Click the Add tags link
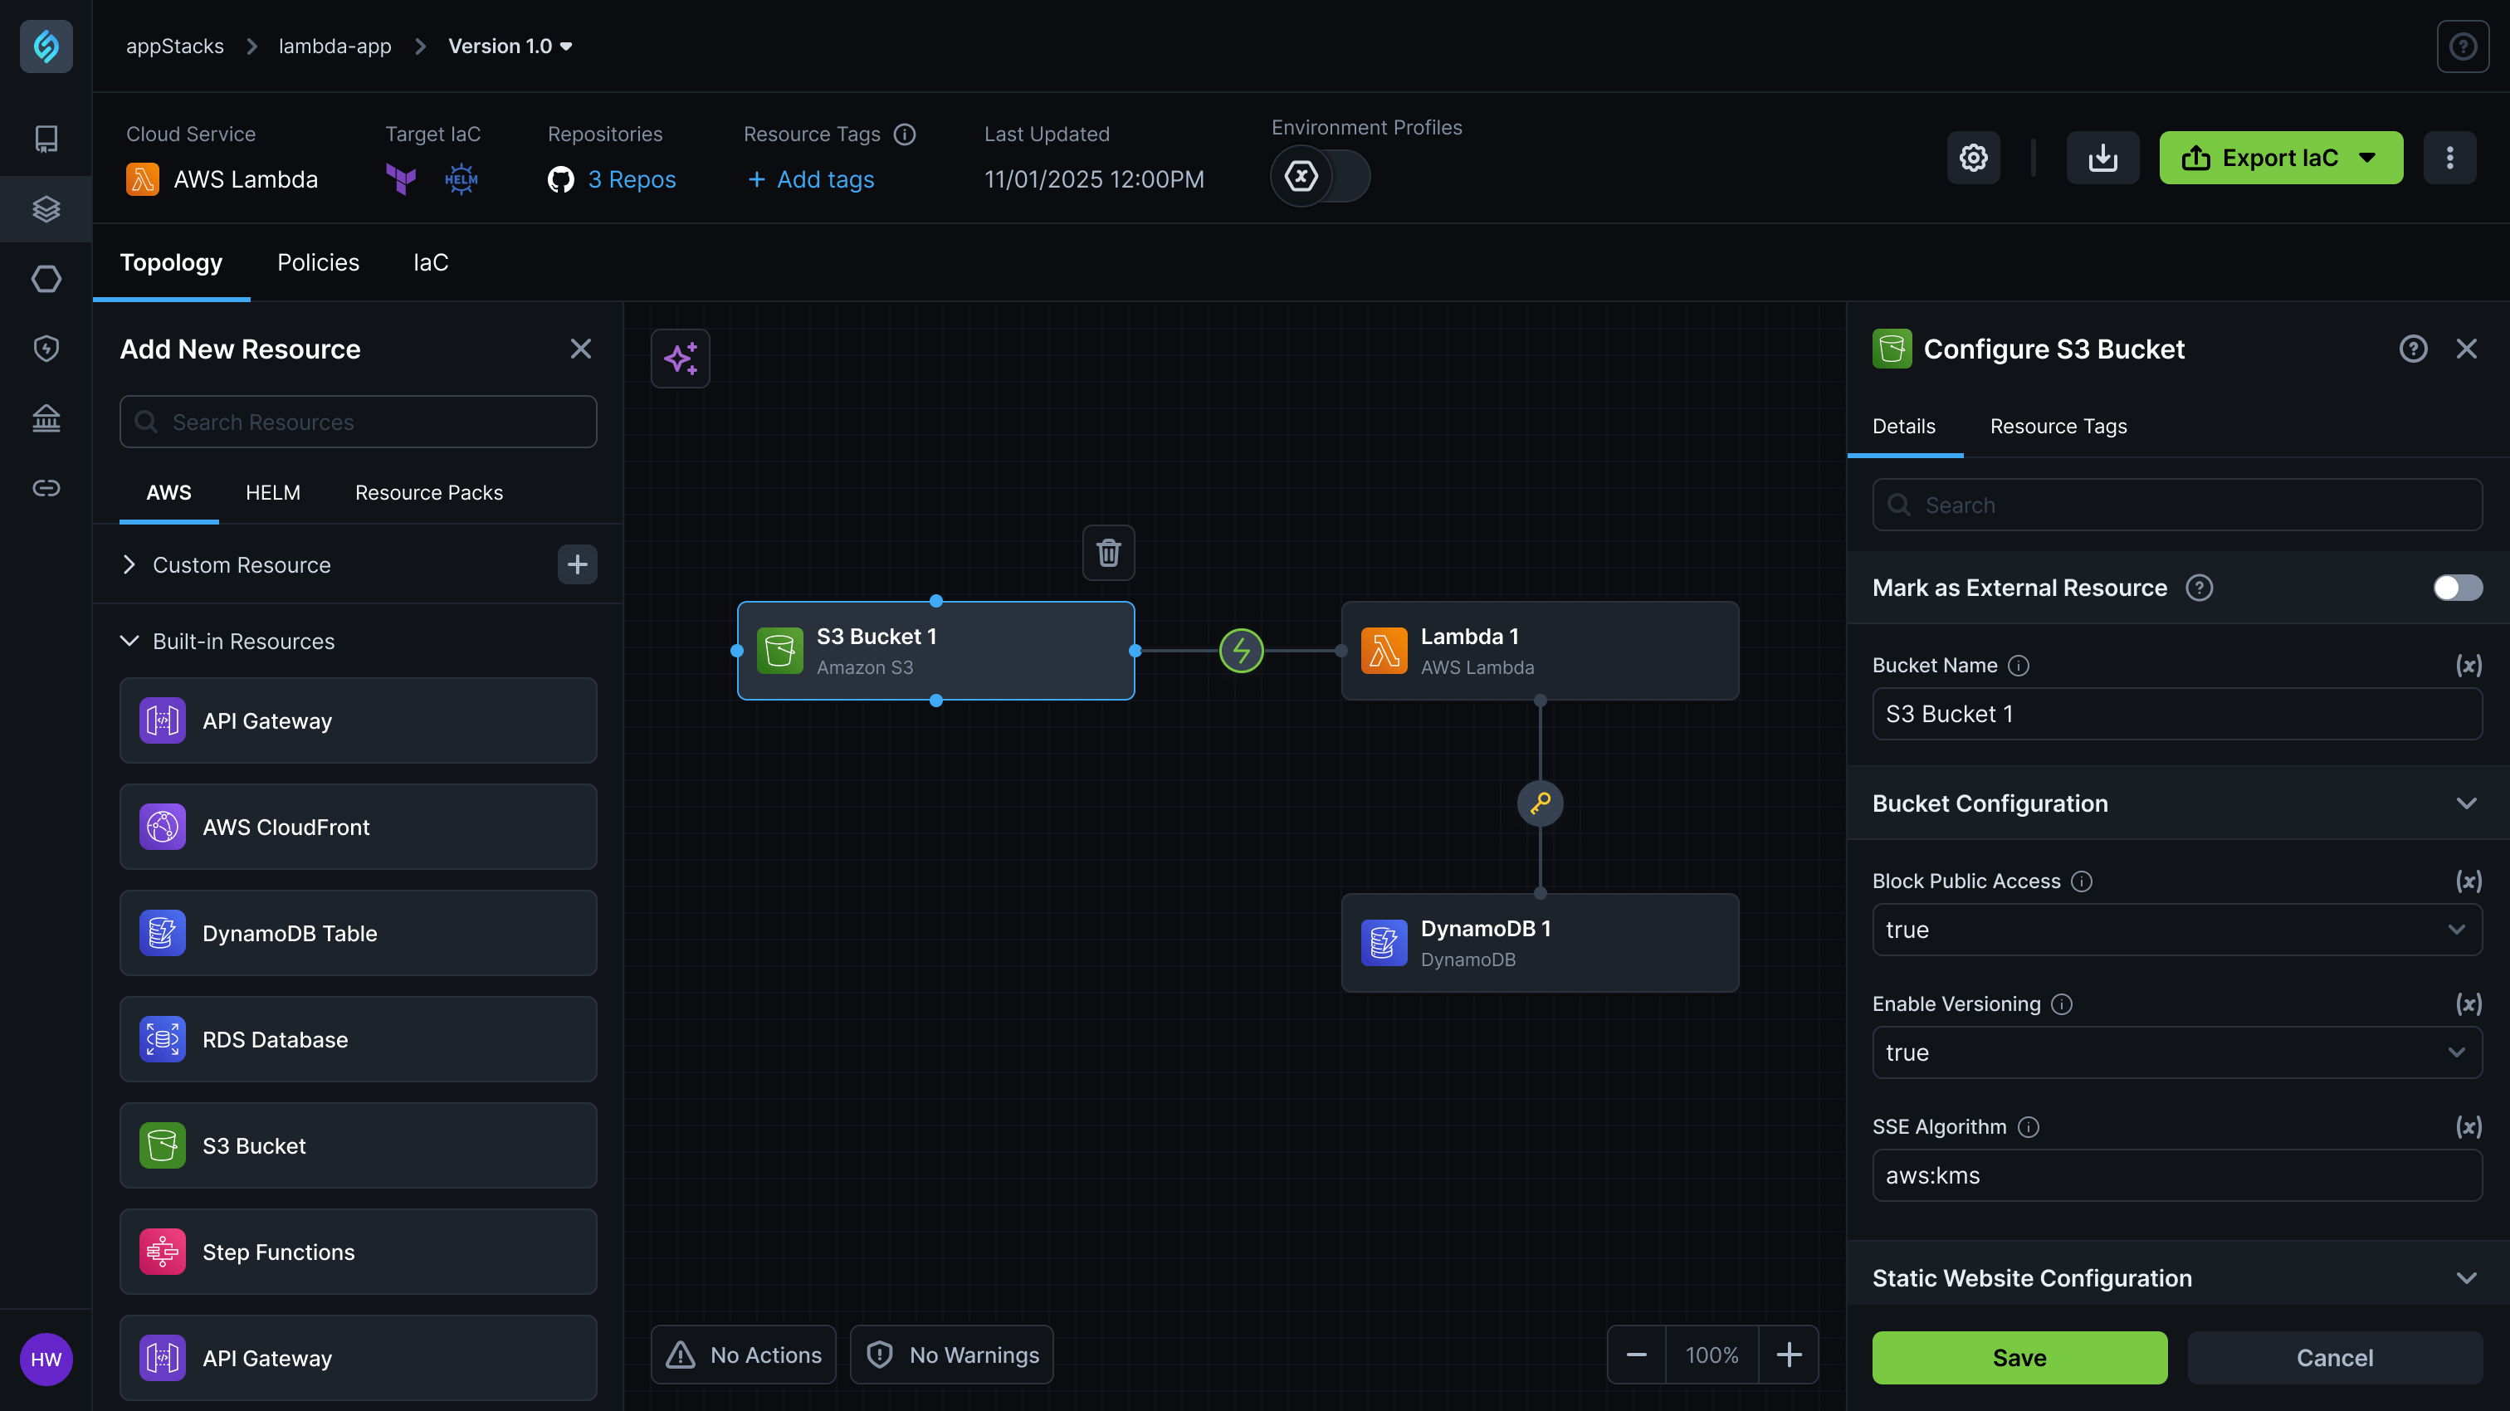The height and width of the screenshot is (1411, 2510). [810, 179]
